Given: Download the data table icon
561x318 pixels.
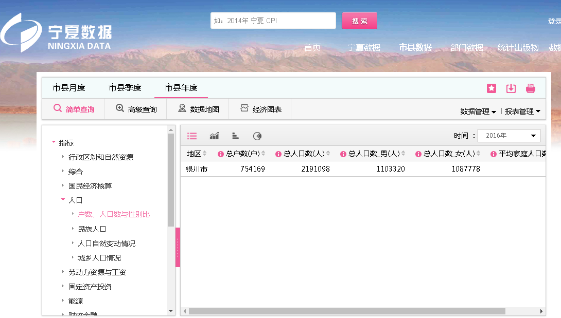Looking at the screenshot, I should (511, 88).
